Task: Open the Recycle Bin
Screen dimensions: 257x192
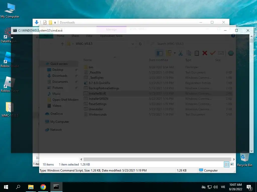Action: (244, 159)
